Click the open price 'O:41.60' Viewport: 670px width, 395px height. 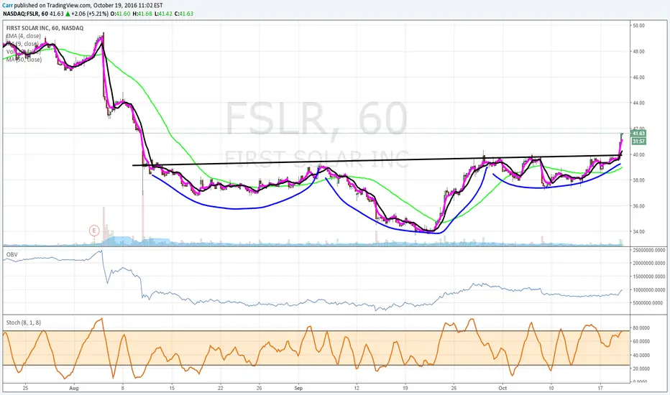click(x=121, y=14)
